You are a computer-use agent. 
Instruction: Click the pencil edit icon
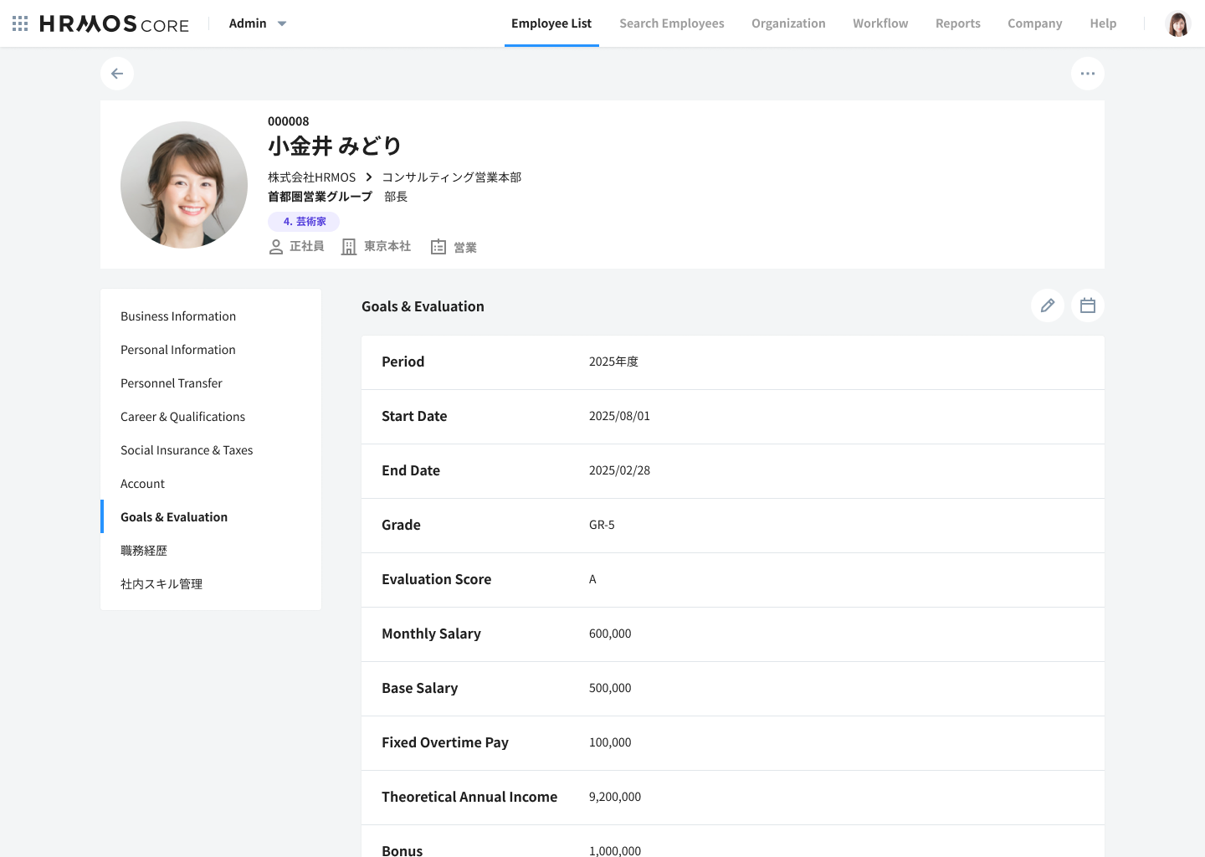click(1047, 306)
